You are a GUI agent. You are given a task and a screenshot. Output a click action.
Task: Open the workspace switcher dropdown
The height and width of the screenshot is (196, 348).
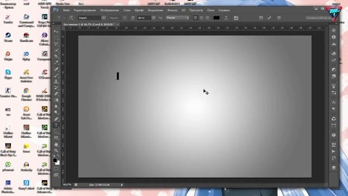coord(319,18)
